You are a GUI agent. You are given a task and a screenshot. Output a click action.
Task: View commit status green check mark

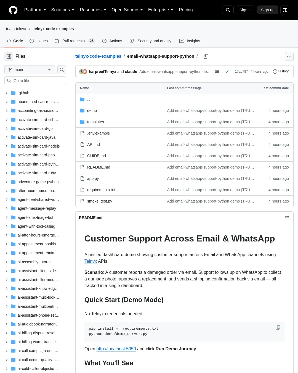click(x=227, y=72)
